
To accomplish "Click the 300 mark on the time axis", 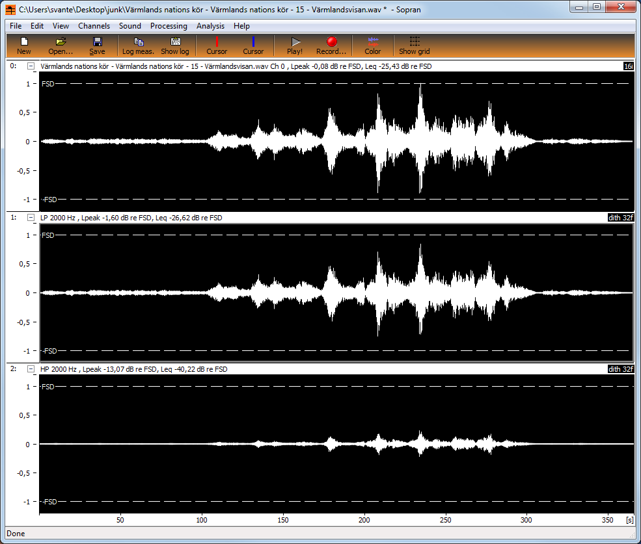I will pos(526,520).
